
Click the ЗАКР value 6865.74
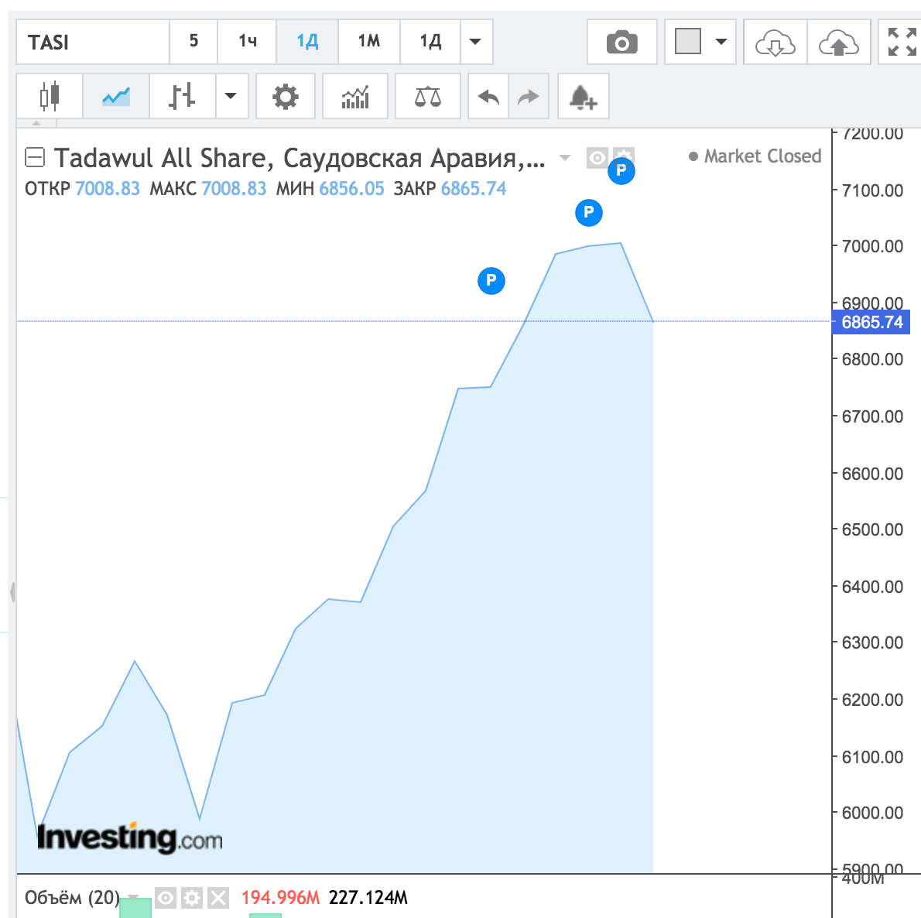[474, 189]
